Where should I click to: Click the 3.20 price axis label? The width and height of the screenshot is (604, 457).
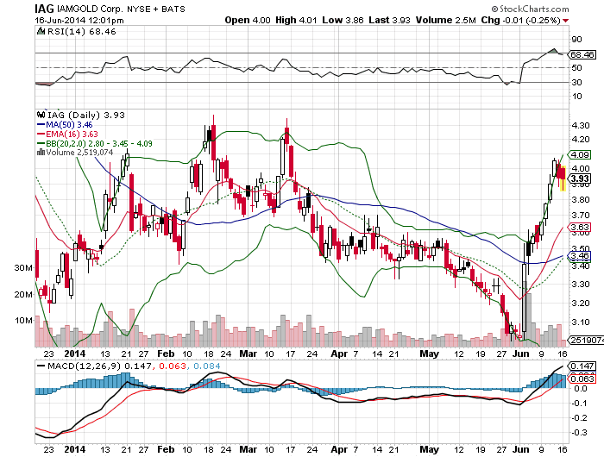pyautogui.click(x=581, y=303)
